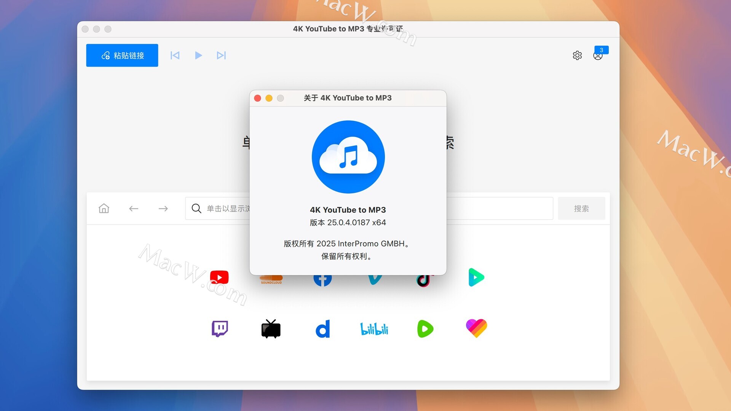This screenshot has height=411, width=731.
Task: Click app name text 4K YouTube to MP3
Action: [348, 210]
